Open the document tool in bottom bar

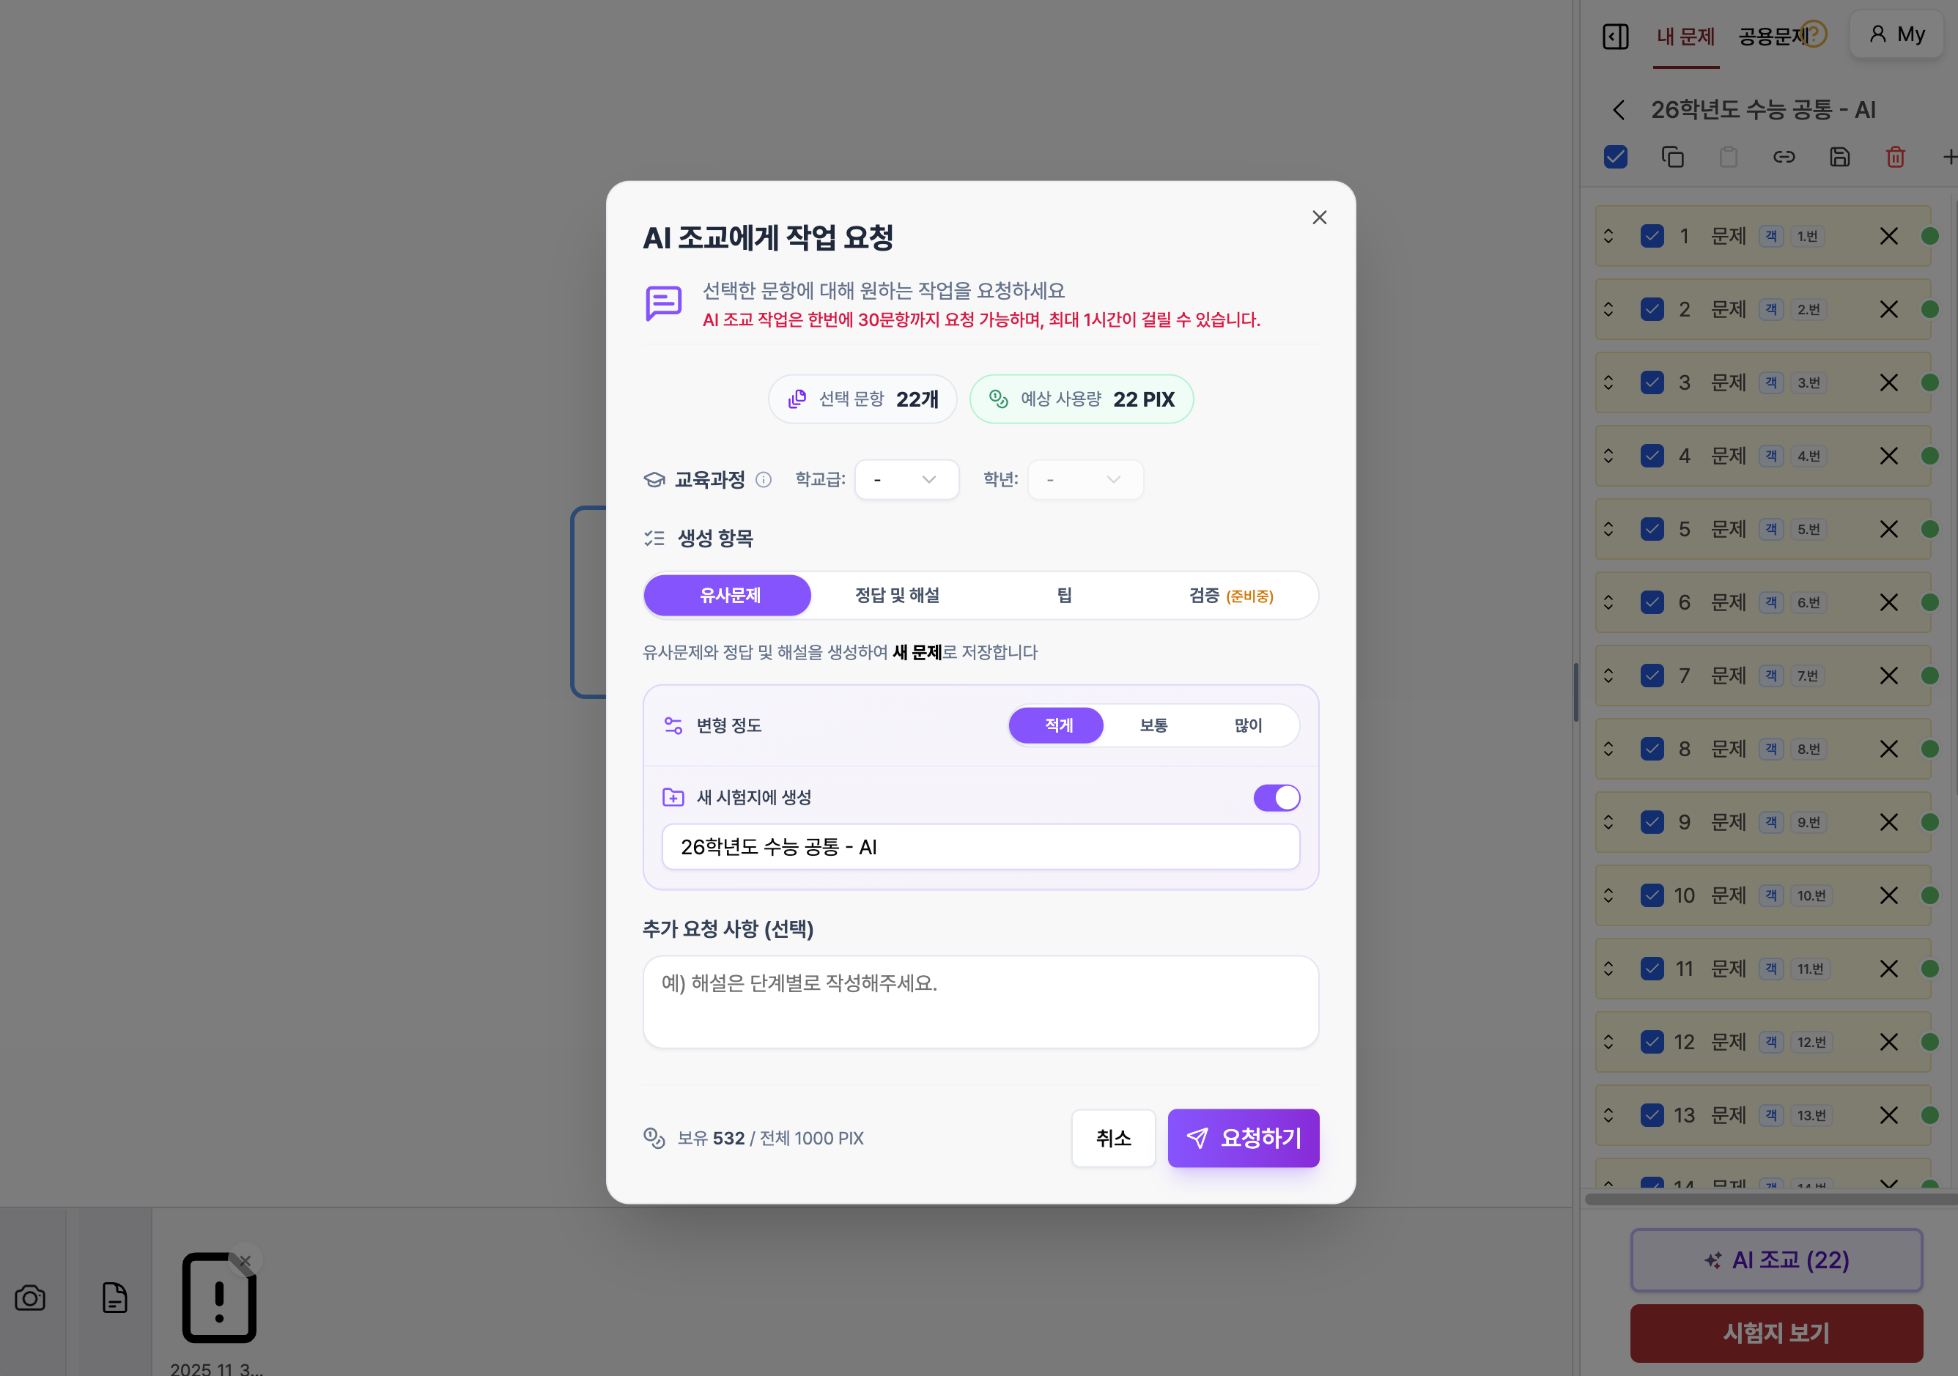point(115,1298)
